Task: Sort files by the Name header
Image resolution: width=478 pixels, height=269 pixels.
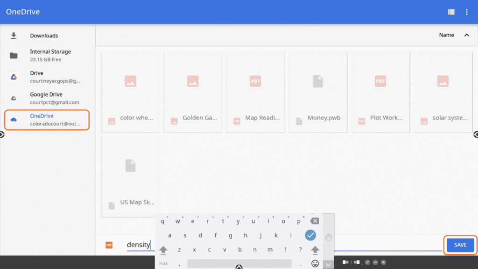Action: point(446,35)
